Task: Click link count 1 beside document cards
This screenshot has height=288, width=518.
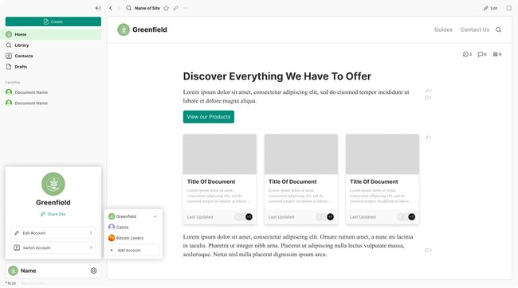Action: [429, 137]
